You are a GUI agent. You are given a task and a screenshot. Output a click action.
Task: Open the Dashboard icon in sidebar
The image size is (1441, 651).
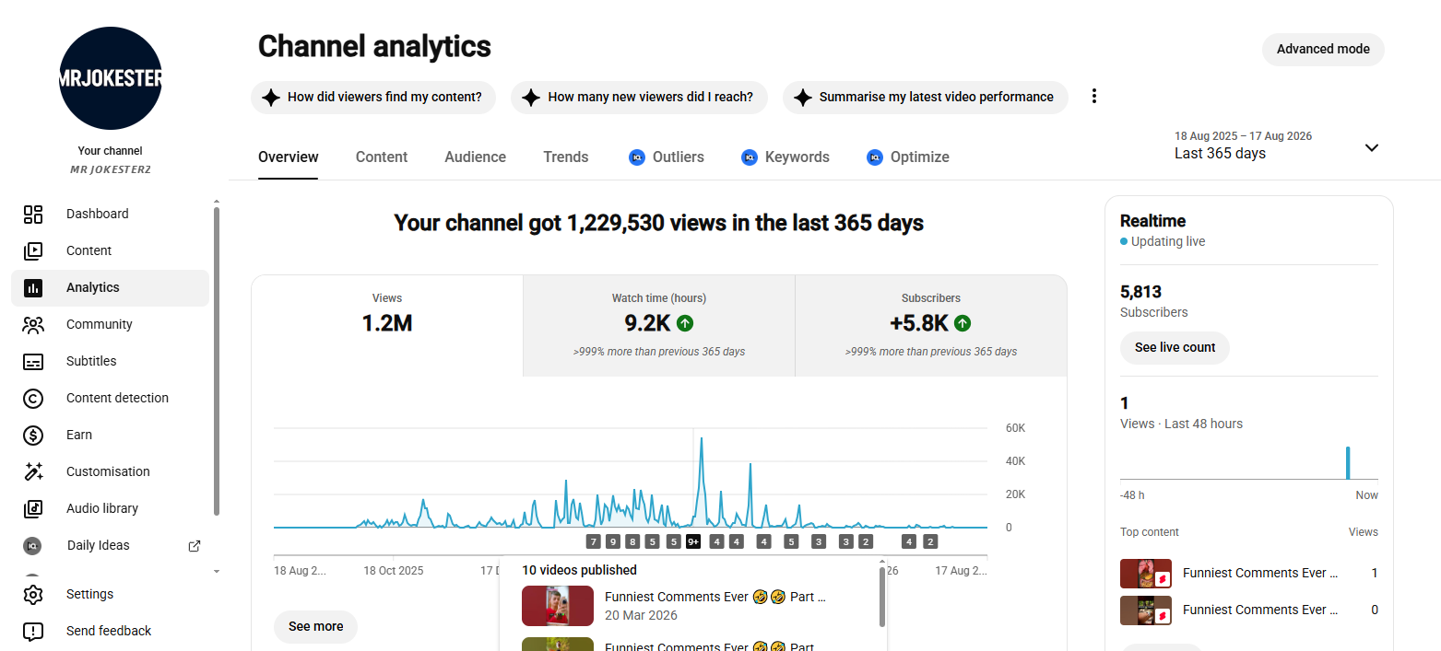[x=33, y=215]
